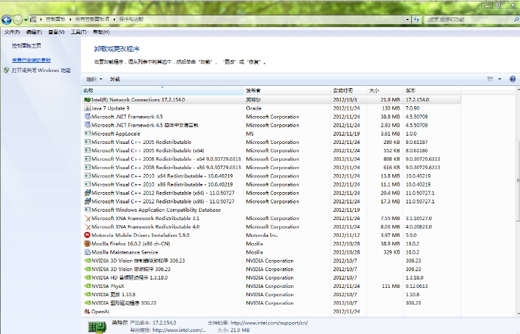This screenshot has width=520, height=334.
Task: Select Visual C++ 2008 Redistributable x64 9.0.30729.6313
Action: click(x=271, y=159)
